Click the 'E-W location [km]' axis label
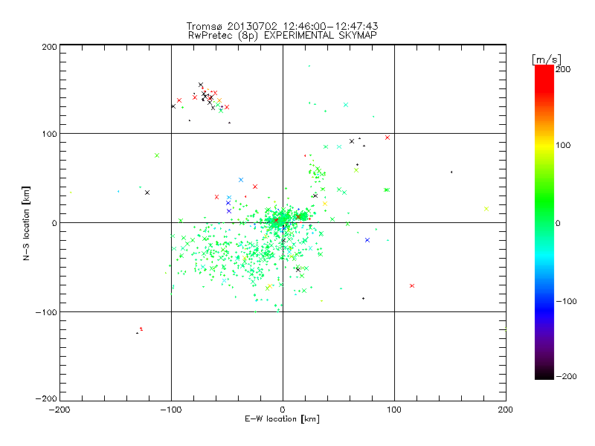The height and width of the screenshot is (446, 595). [x=282, y=419]
